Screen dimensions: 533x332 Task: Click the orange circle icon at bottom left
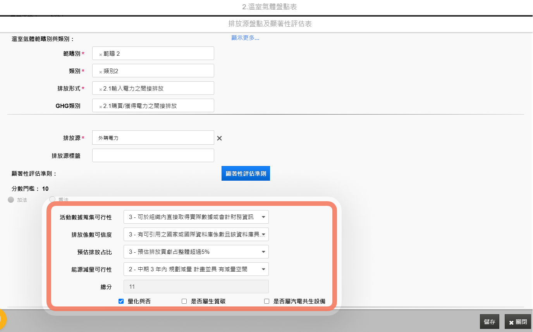coord(2,320)
